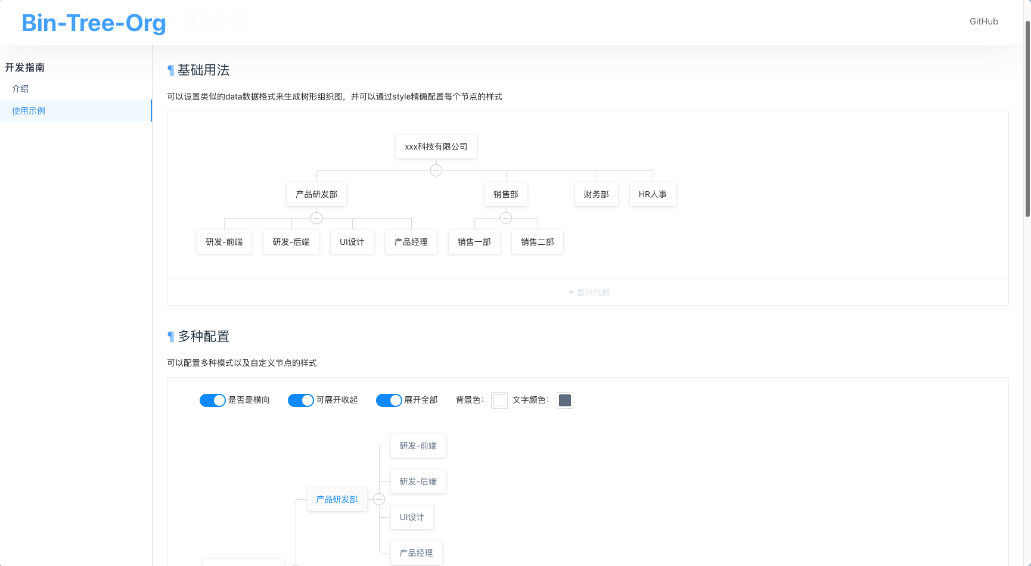This screenshot has height=566, width=1031.
Task: Select 使用示例 in the sidebar
Action: (x=29, y=111)
